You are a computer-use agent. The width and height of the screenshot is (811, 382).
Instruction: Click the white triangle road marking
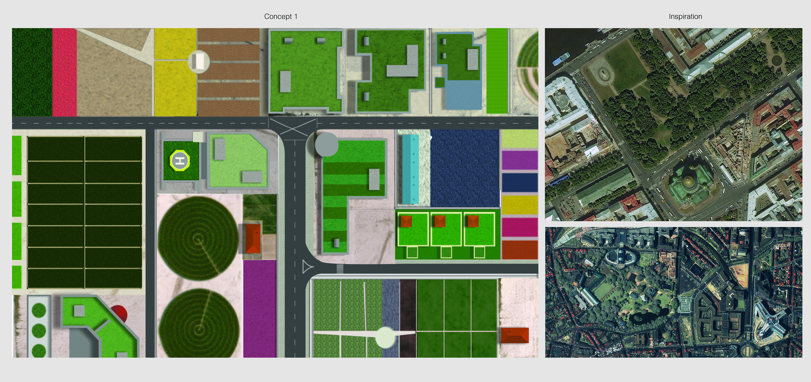307,267
